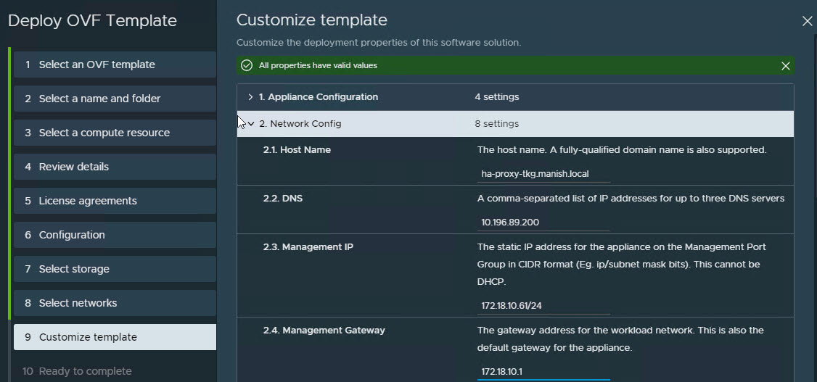Open step 3 Select a compute resource

(x=114, y=133)
